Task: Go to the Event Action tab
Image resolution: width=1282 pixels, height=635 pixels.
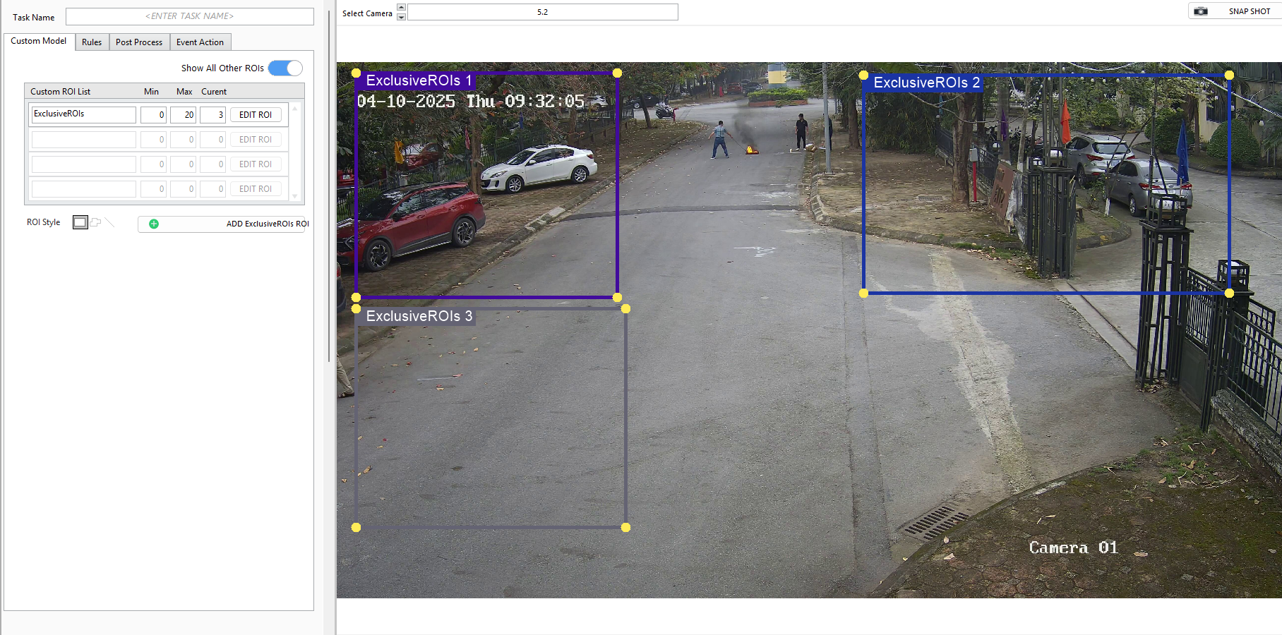Action: pyautogui.click(x=200, y=42)
